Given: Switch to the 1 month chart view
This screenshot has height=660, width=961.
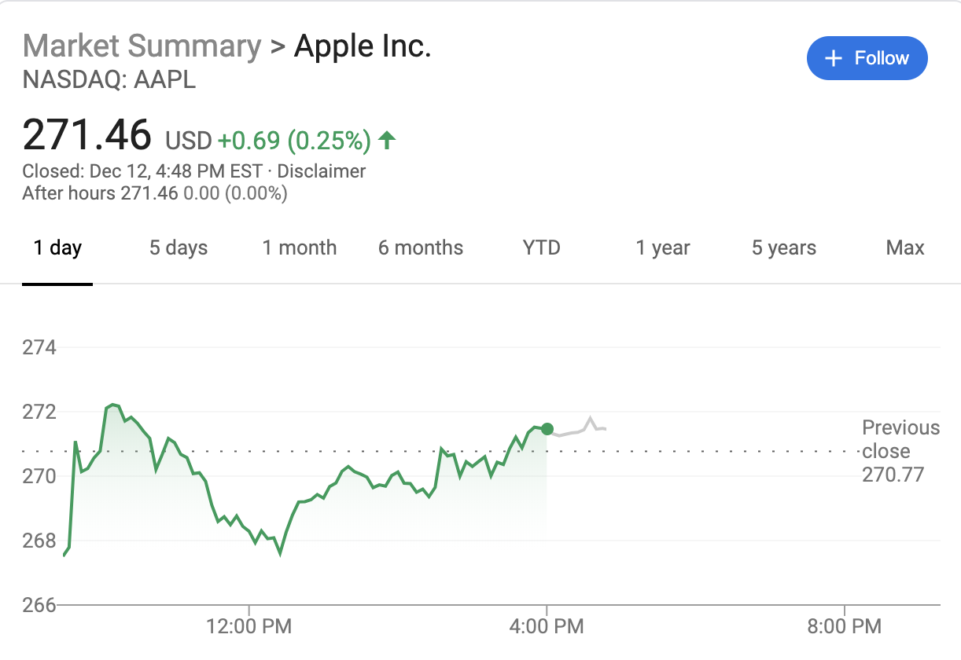Looking at the screenshot, I should pos(299,247).
